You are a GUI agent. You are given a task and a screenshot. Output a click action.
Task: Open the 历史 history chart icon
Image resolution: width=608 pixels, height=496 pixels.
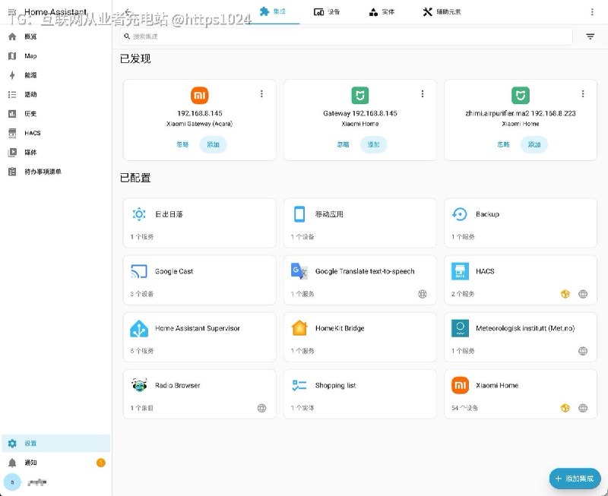tap(12, 114)
